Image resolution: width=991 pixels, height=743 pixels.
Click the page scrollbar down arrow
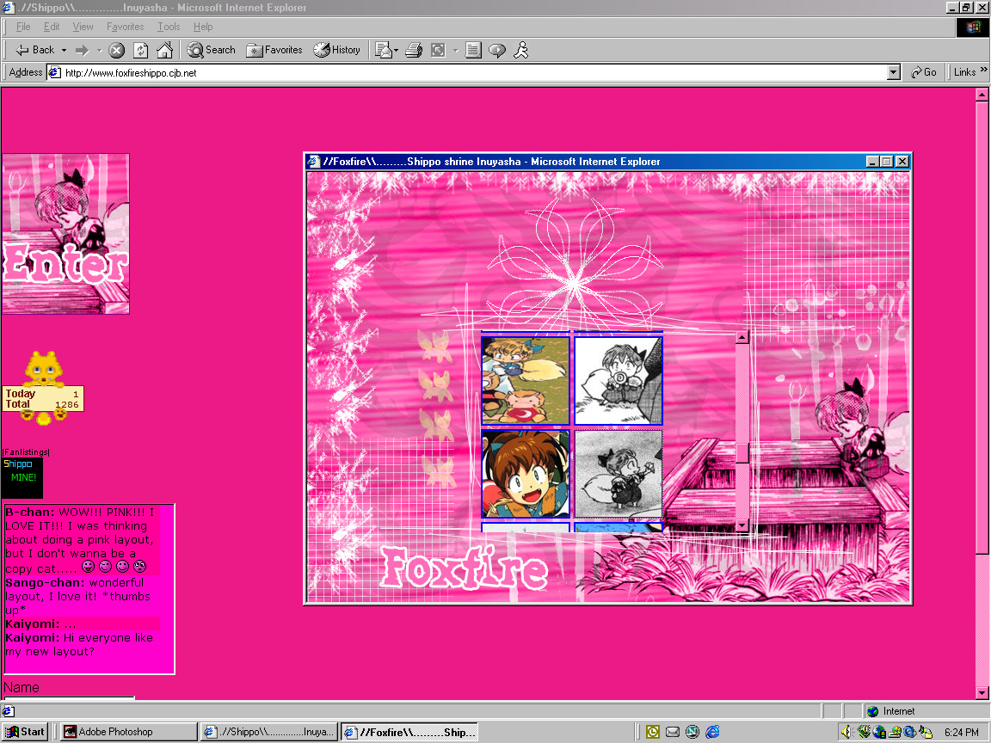(982, 693)
